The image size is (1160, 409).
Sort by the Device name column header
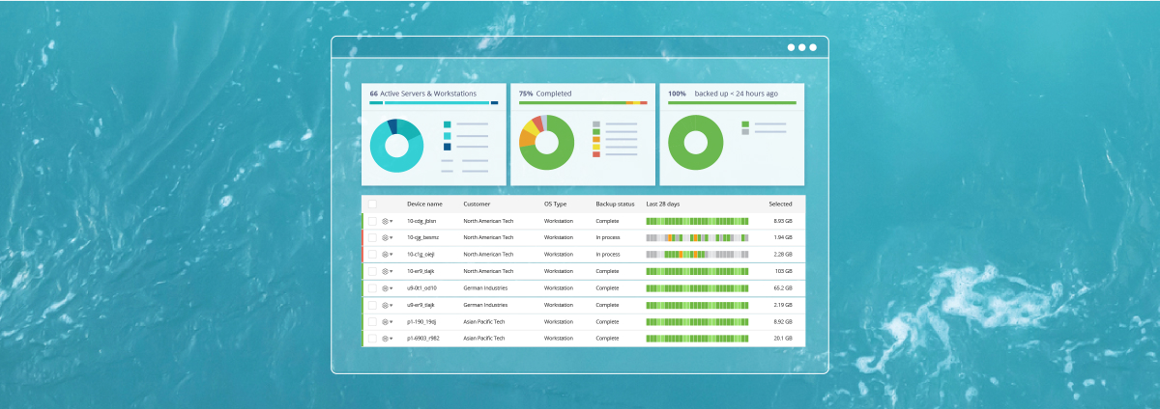(x=424, y=204)
